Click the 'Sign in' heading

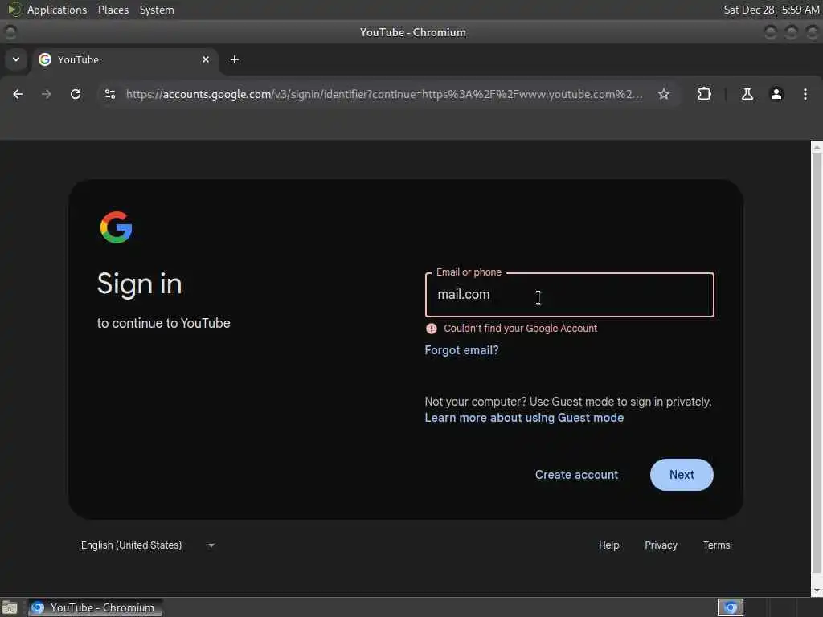(x=140, y=284)
